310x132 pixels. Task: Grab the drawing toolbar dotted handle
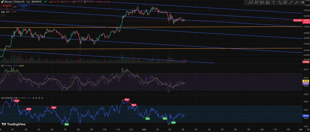(246, 2)
